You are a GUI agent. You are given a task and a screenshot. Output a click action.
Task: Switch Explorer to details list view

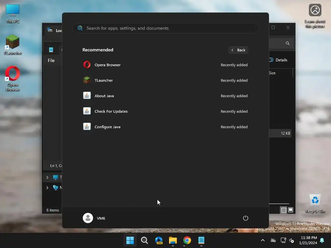283,210
